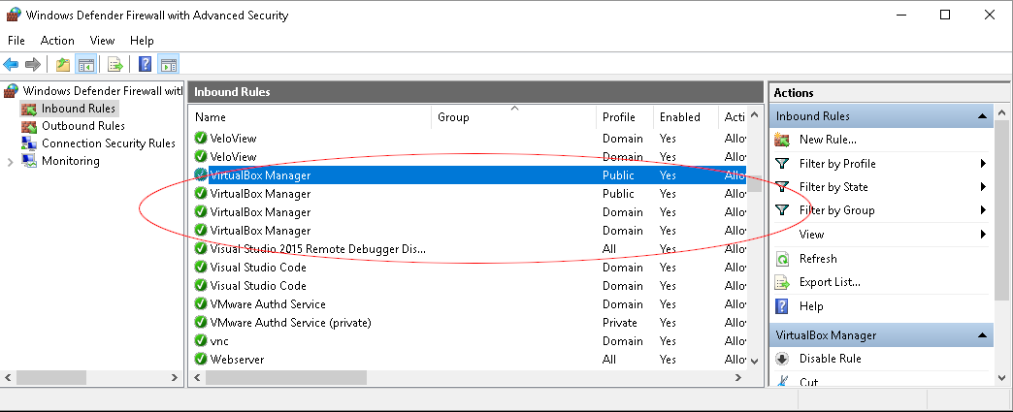
Task: Click the Outbound Rules tree icon
Action: coord(28,126)
